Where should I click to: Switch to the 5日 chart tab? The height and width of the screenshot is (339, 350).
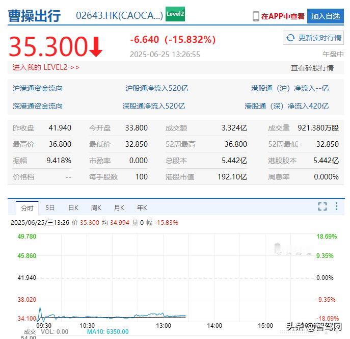point(50,208)
